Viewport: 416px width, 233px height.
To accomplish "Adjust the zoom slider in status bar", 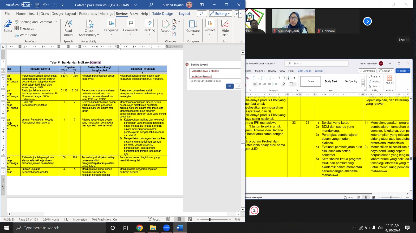I will coord(210,220).
